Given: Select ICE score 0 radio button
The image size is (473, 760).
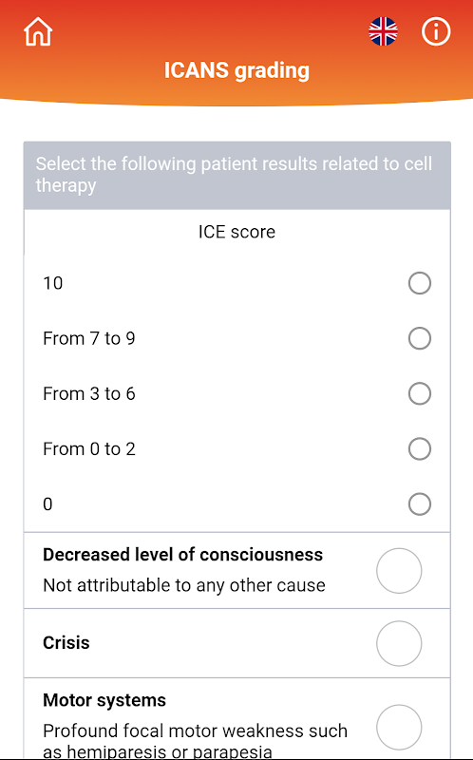Looking at the screenshot, I should point(419,504).
